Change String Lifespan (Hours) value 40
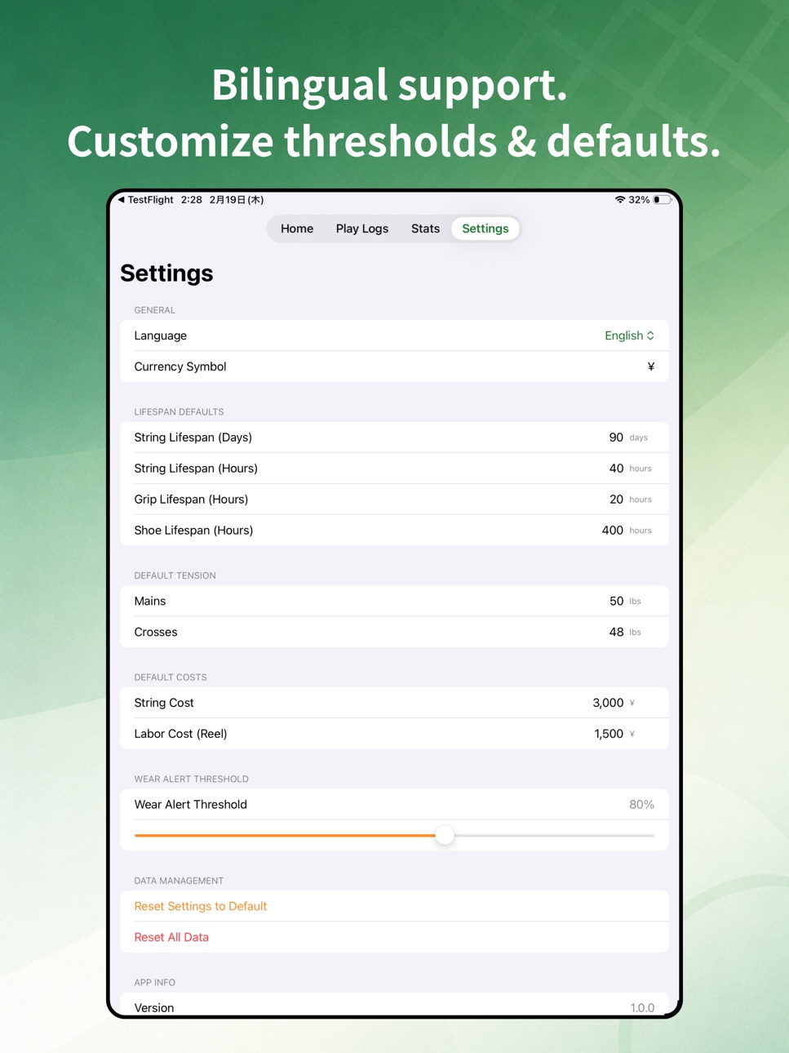Image resolution: width=789 pixels, height=1053 pixels. coord(616,469)
